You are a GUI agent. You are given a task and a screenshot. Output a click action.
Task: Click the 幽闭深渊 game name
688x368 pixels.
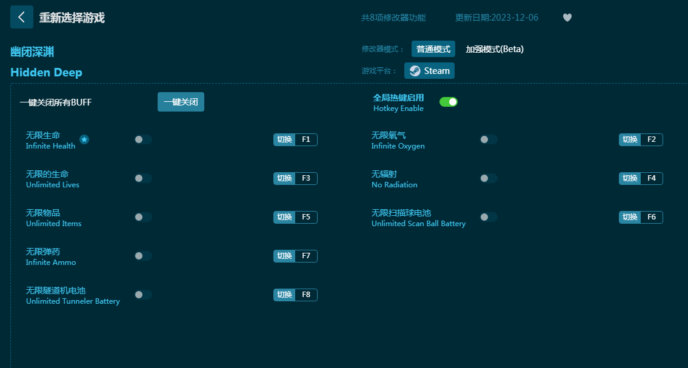click(x=32, y=52)
